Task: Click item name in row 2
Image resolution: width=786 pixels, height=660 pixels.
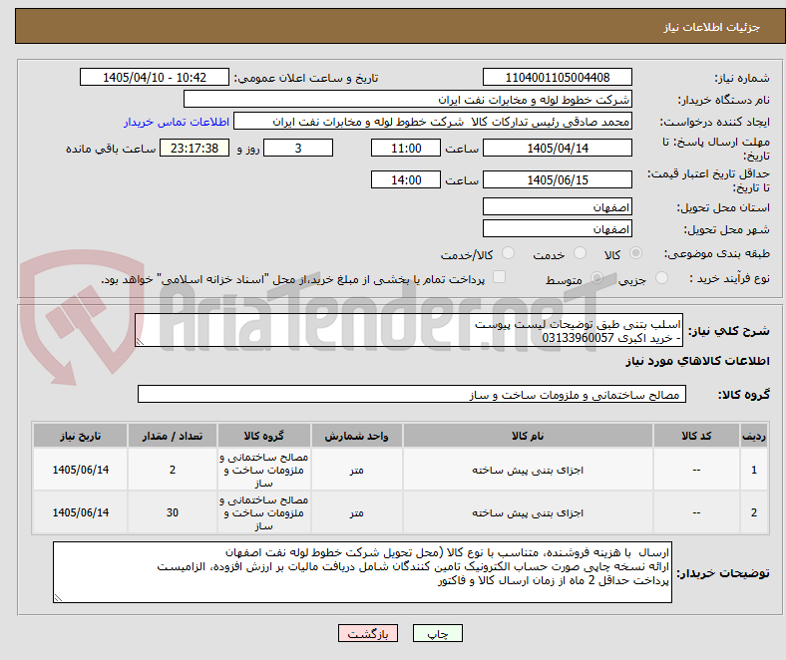Action: point(528,512)
